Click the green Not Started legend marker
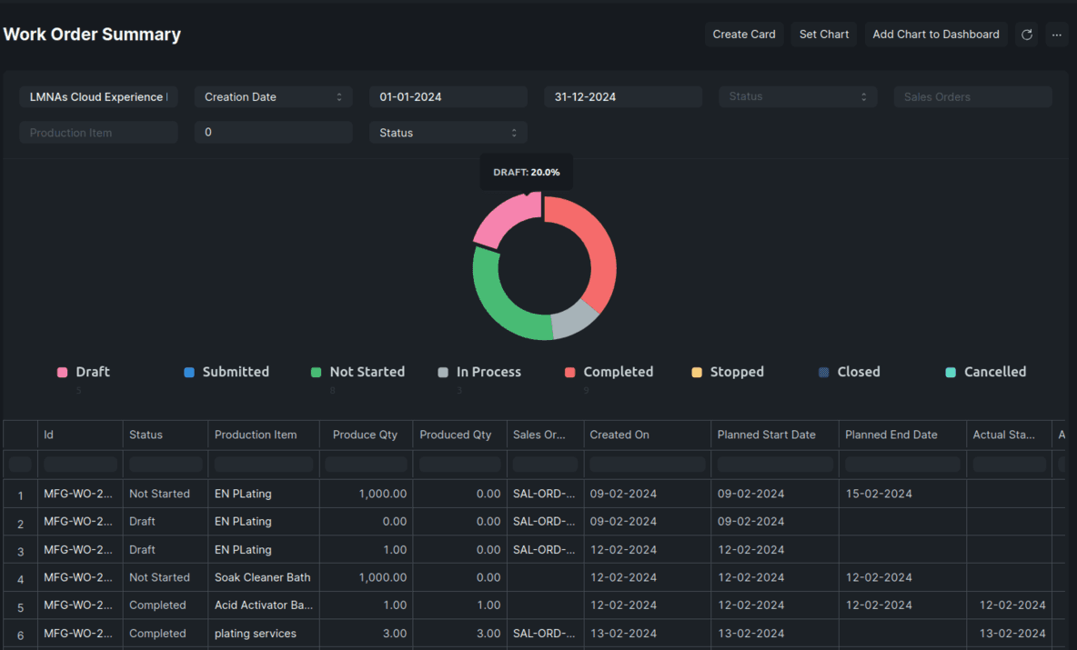The height and width of the screenshot is (650, 1077). click(316, 371)
